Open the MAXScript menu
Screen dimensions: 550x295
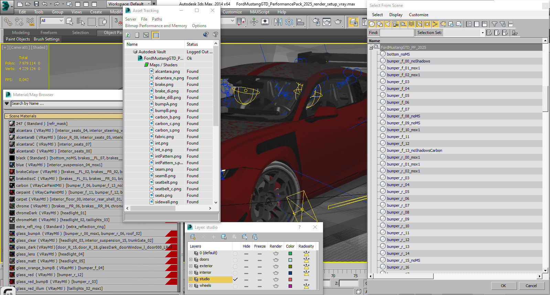[x=260, y=12]
